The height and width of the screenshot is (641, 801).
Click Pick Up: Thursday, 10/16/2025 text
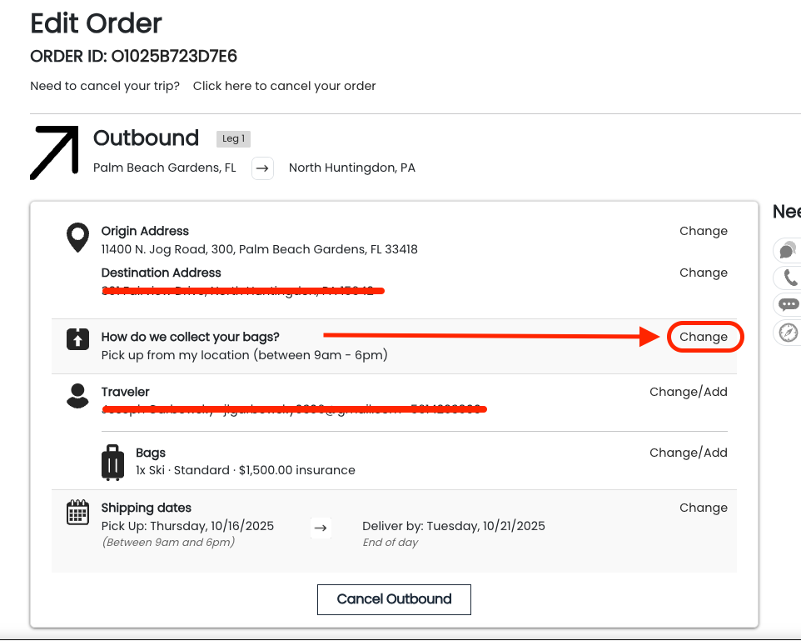click(x=187, y=526)
